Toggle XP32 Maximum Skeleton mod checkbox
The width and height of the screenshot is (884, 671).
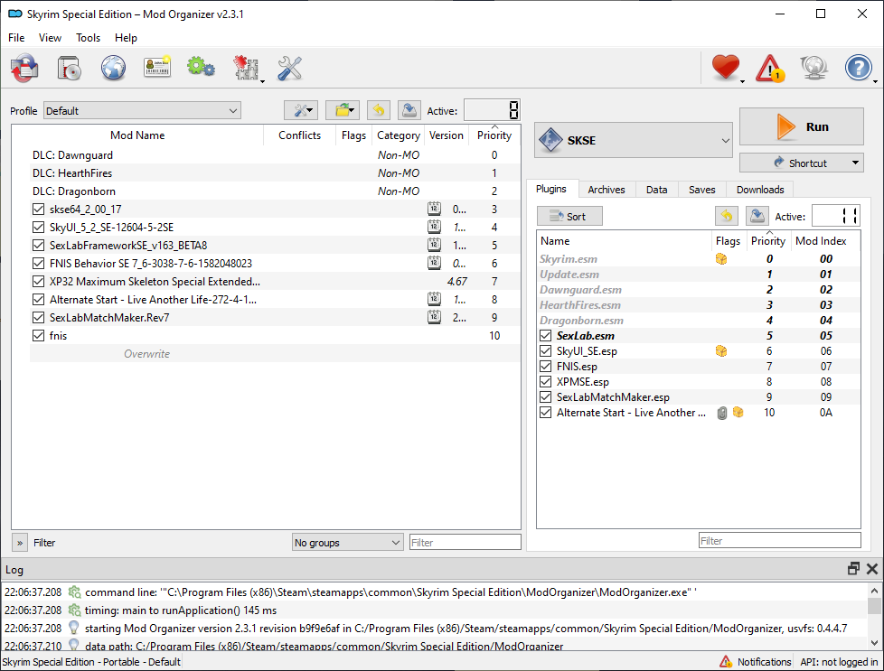coord(38,281)
